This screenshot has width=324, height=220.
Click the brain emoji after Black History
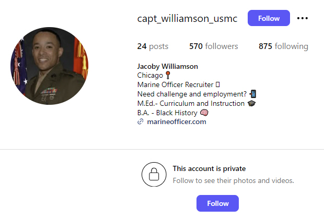tap(204, 113)
